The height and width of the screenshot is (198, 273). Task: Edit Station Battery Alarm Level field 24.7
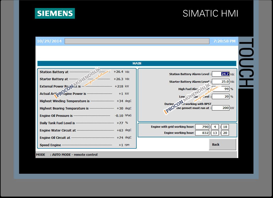pyautogui.click(x=221, y=74)
